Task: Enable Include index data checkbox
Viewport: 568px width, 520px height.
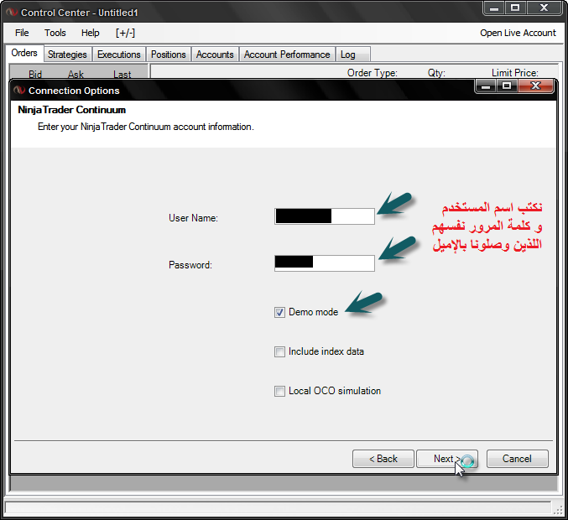Action: (279, 351)
